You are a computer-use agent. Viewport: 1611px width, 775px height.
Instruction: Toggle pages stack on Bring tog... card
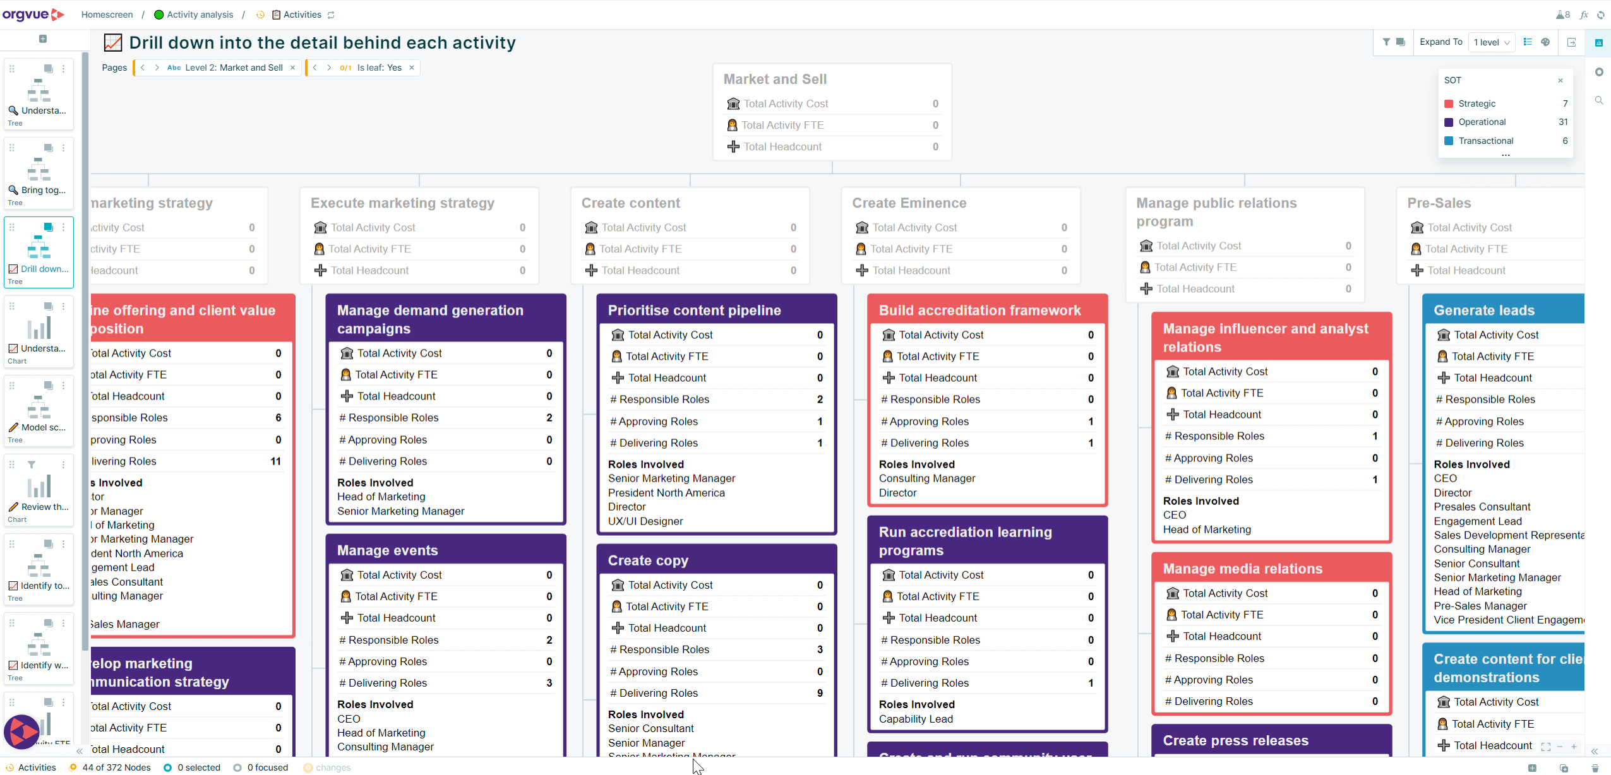(x=48, y=148)
